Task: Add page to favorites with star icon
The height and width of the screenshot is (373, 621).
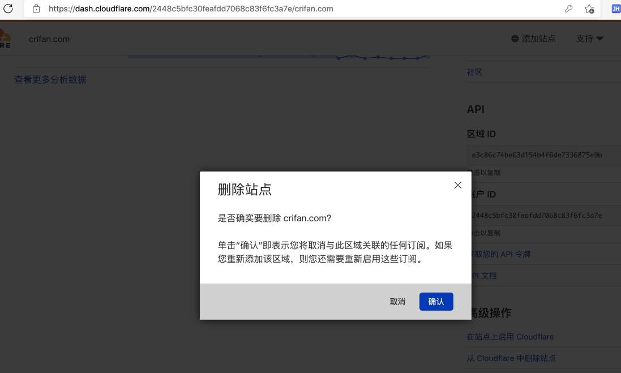Action: [x=589, y=8]
